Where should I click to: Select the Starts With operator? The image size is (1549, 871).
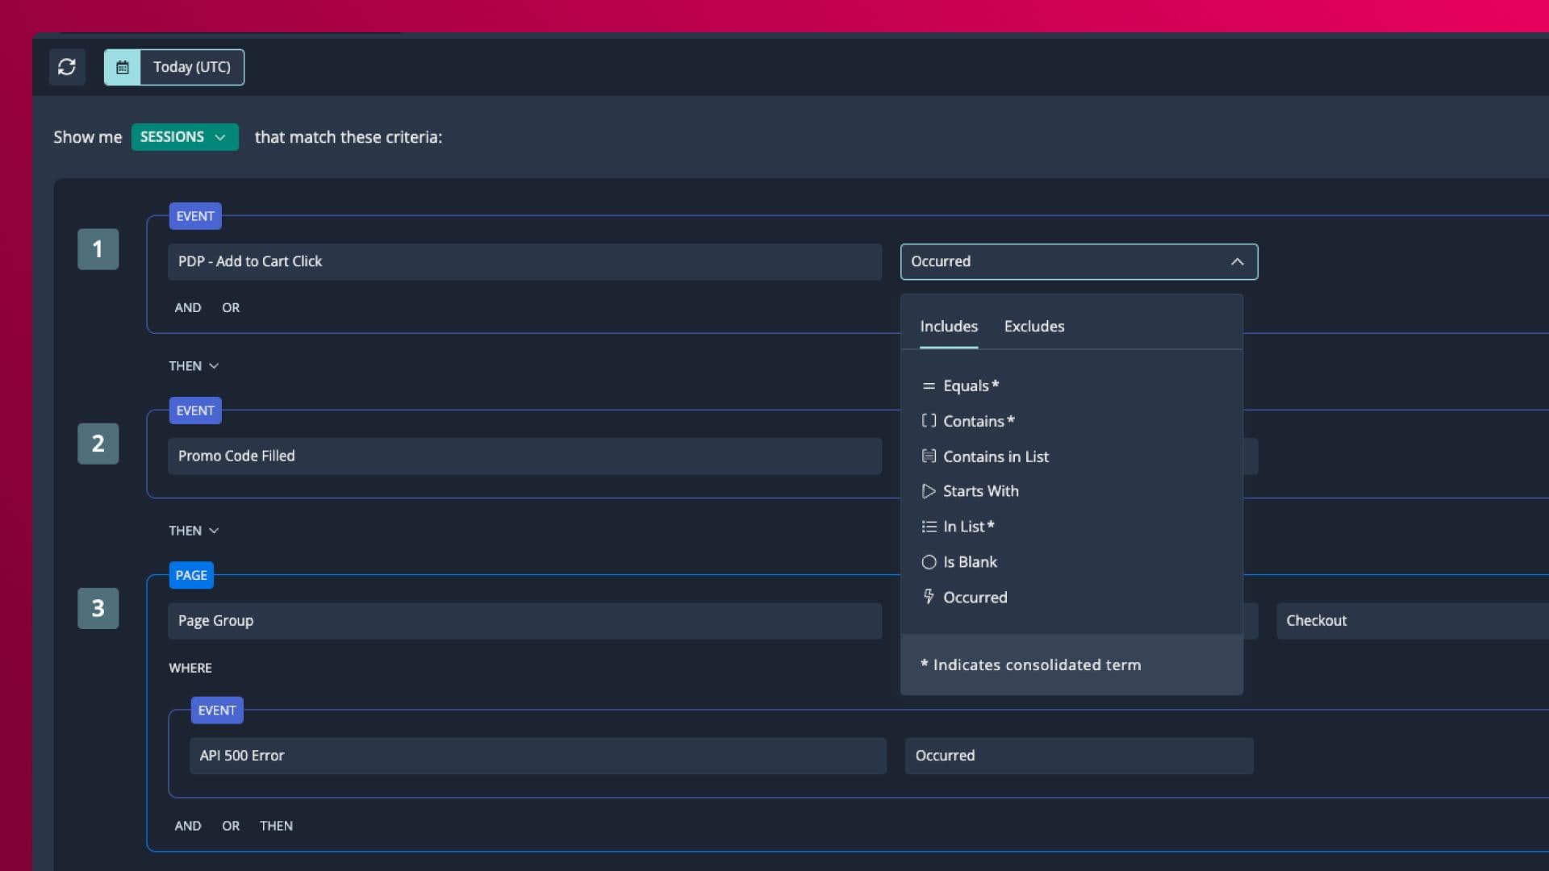click(980, 491)
